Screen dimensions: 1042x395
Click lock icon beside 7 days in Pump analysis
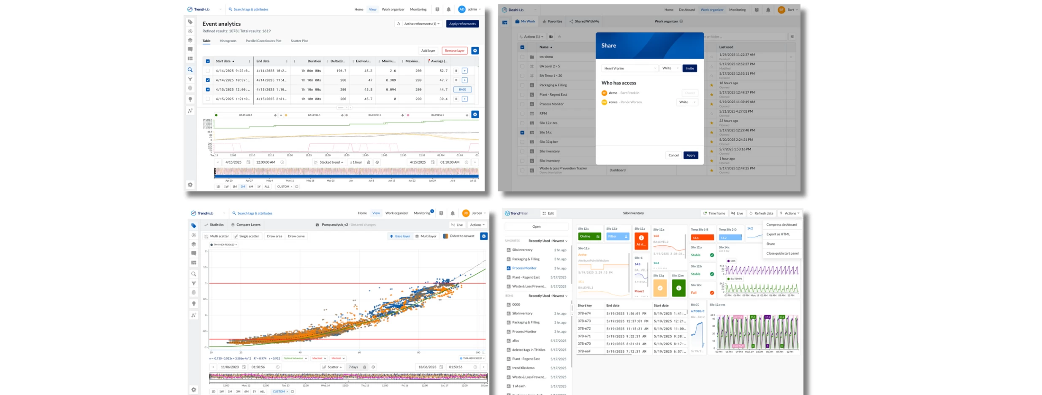tap(364, 367)
